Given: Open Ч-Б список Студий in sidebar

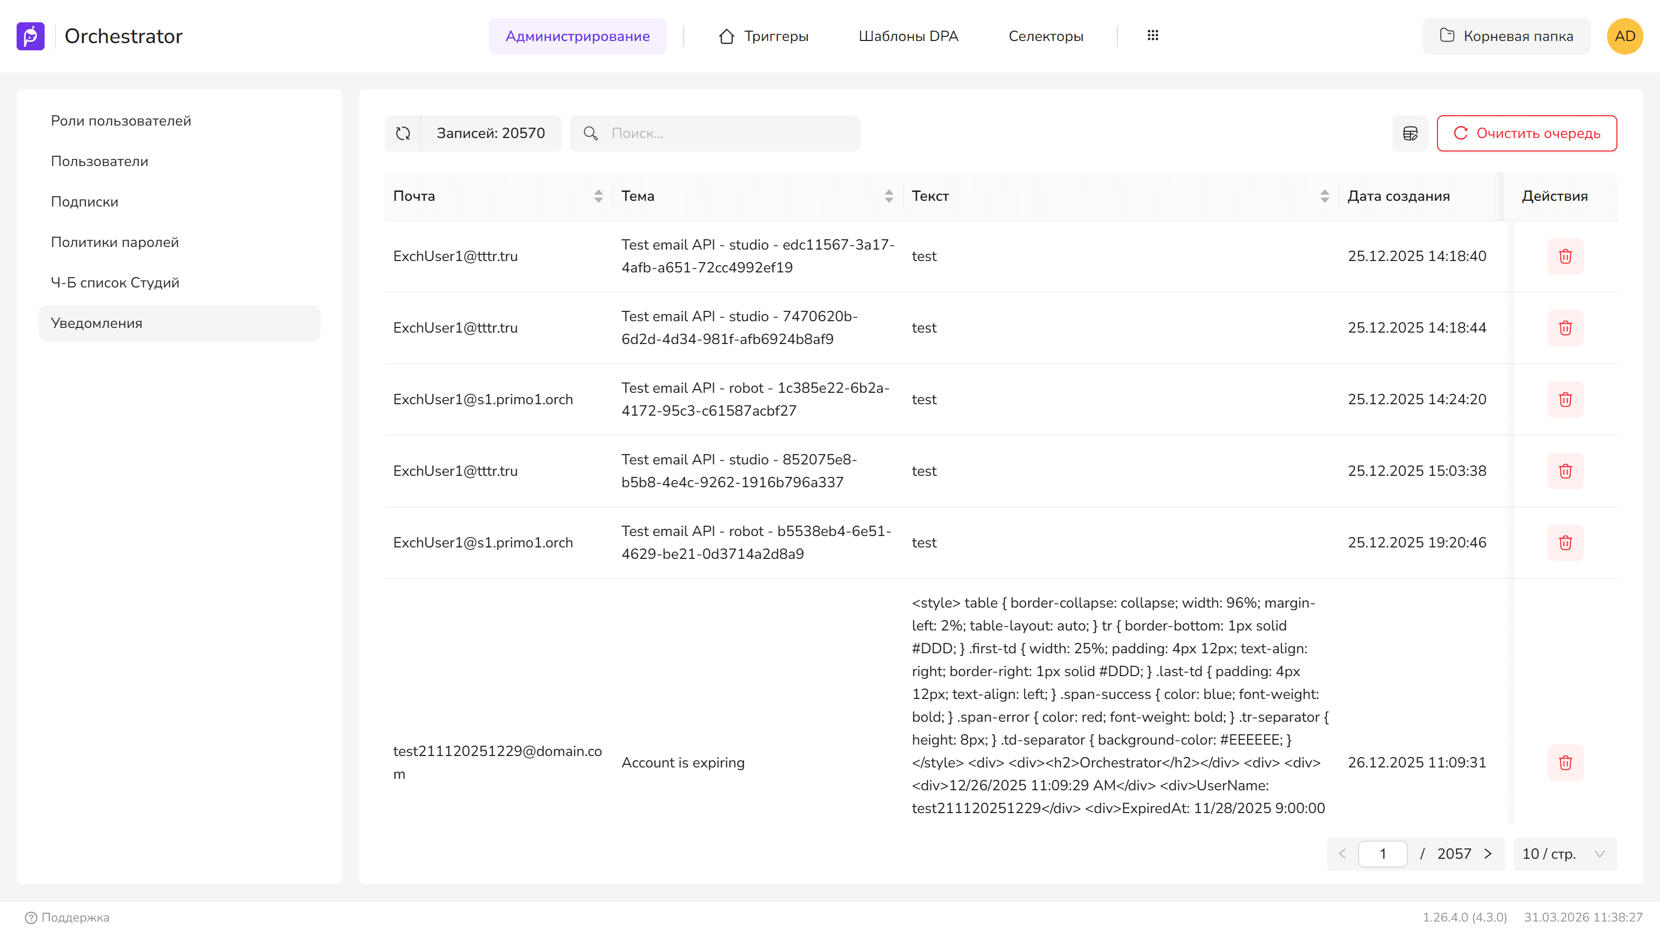Looking at the screenshot, I should (179, 283).
